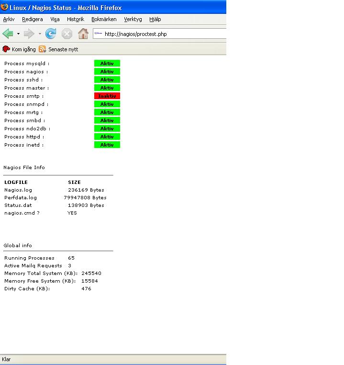Open the Forward button history dropdown arrow
344x365 pixels.
40,34
